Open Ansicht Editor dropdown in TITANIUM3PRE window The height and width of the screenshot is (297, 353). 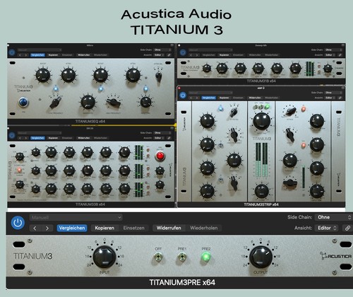pyautogui.click(x=327, y=228)
